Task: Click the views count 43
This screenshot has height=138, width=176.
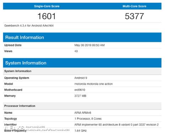Action: pos(76,51)
